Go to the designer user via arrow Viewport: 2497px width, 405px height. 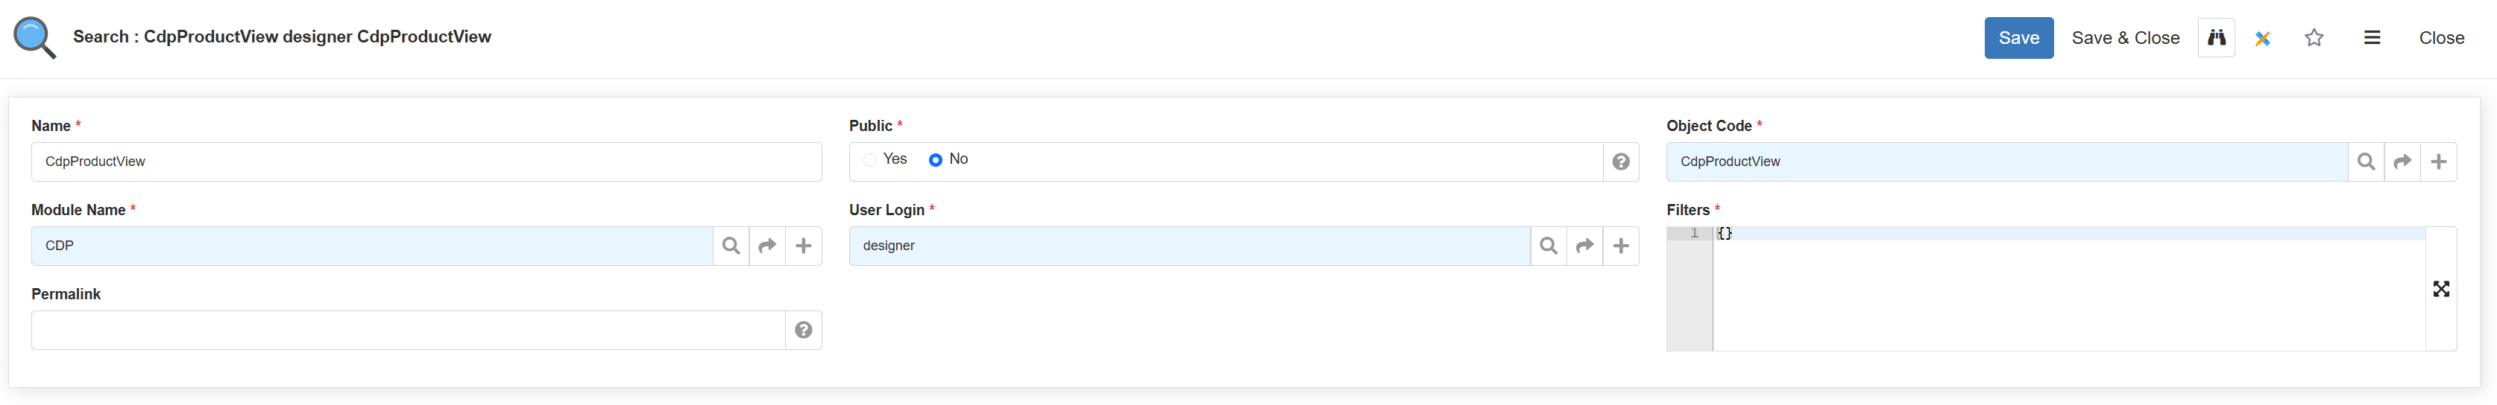[1585, 246]
